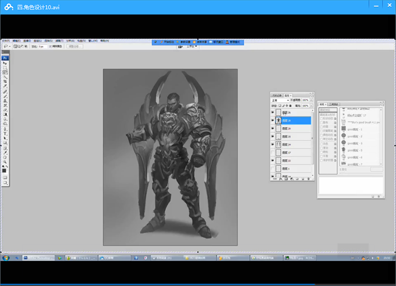Viewport: 396px width, 286px height.
Task: Open the Brushes panel options menu
Action: tap(382, 105)
